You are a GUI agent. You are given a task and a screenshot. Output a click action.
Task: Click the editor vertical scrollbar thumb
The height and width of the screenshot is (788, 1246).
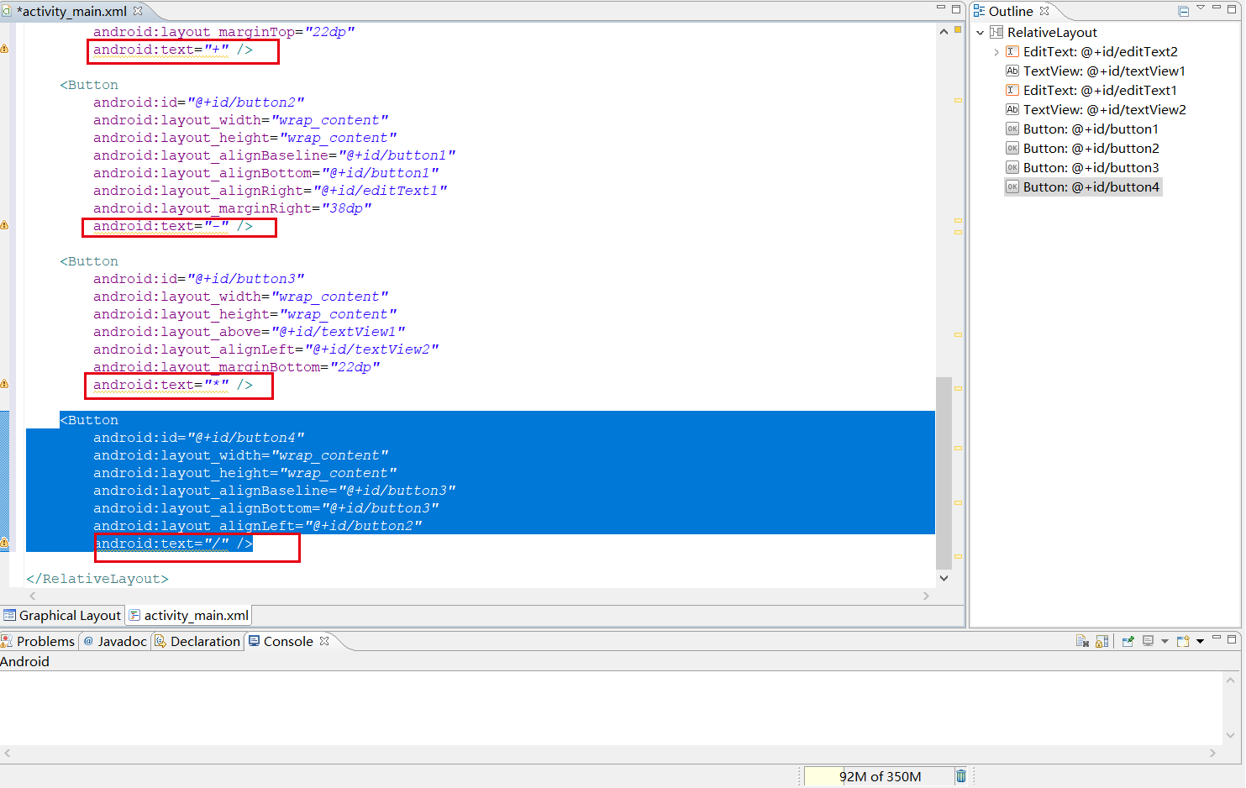click(944, 472)
